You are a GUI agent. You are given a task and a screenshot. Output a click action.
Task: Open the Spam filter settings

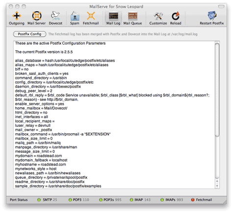tap(75, 18)
